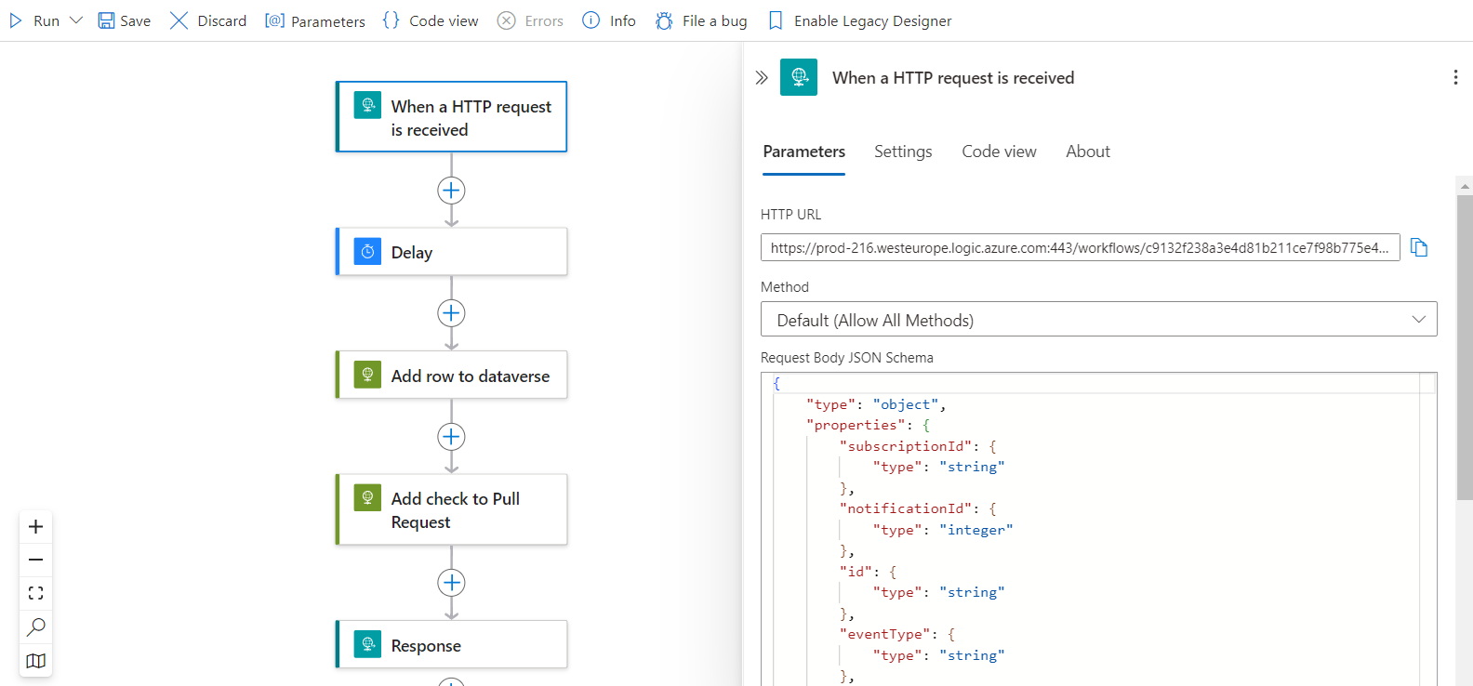
Task: Select the 'When a HTTP request is received' trigger card
Action: [x=451, y=117]
